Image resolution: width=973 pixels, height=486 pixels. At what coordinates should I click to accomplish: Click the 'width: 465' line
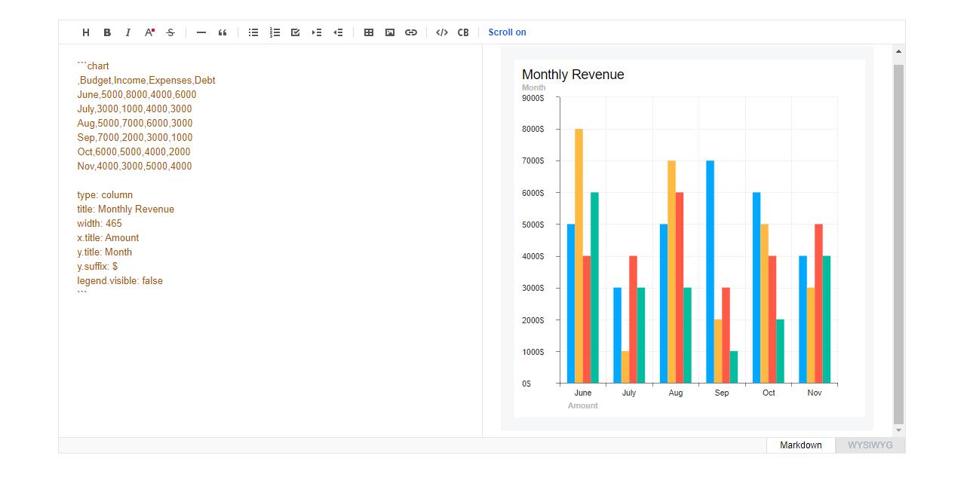click(99, 224)
